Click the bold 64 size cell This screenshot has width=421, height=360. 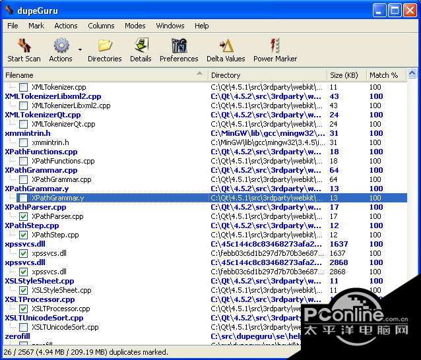[335, 170]
